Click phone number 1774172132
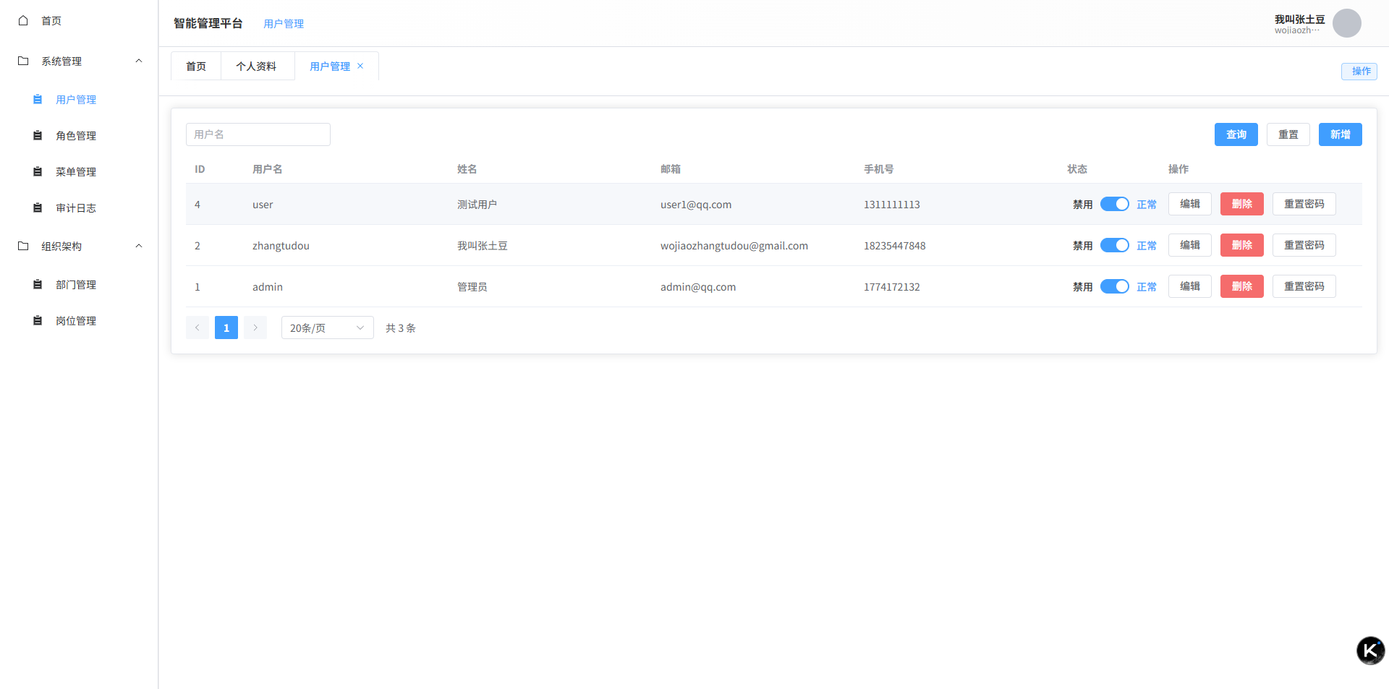1389x689 pixels. pos(892,287)
